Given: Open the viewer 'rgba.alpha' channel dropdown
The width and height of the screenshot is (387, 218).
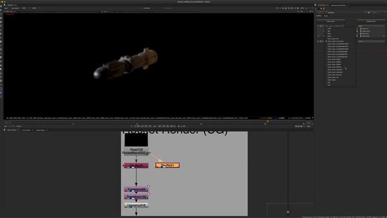Looking at the screenshot, I should (x=15, y=8).
